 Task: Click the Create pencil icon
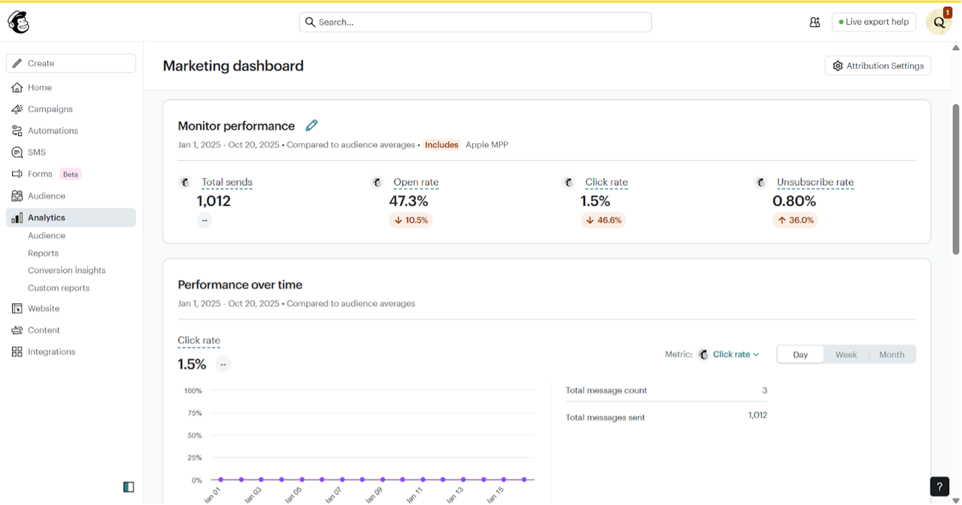(17, 63)
